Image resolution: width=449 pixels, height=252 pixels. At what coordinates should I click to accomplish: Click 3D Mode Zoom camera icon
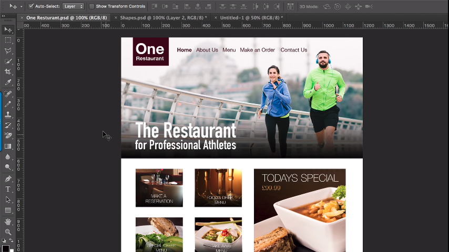click(369, 6)
